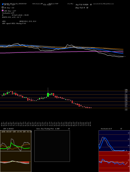The width and height of the screenshot is (130, 172).
Task: Click the 'ADX signal: SELL' text line
Action: coord(14,23)
